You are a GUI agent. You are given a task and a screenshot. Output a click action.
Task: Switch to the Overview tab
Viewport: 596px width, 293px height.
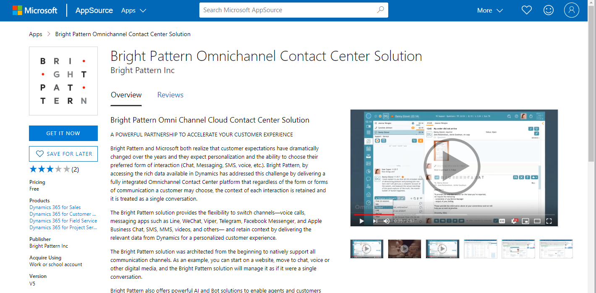click(x=126, y=95)
